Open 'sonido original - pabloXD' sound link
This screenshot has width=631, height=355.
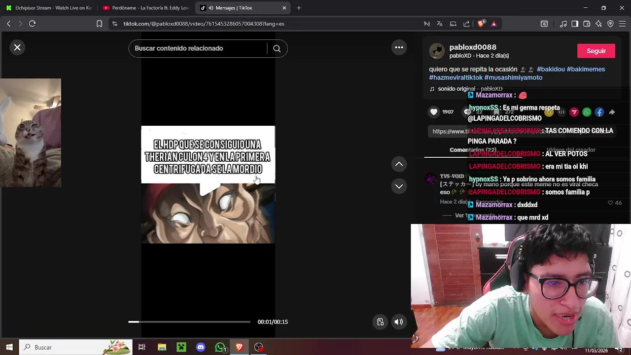point(470,89)
